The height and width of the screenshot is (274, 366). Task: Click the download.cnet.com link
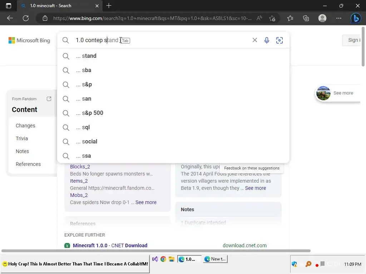click(244, 245)
